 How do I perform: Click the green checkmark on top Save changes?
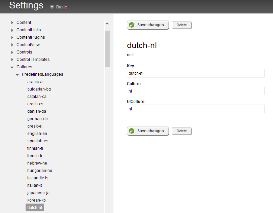coord(132,25)
